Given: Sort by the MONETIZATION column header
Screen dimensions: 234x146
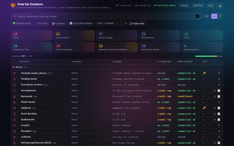Looking at the screenshot, I should tap(185, 62).
